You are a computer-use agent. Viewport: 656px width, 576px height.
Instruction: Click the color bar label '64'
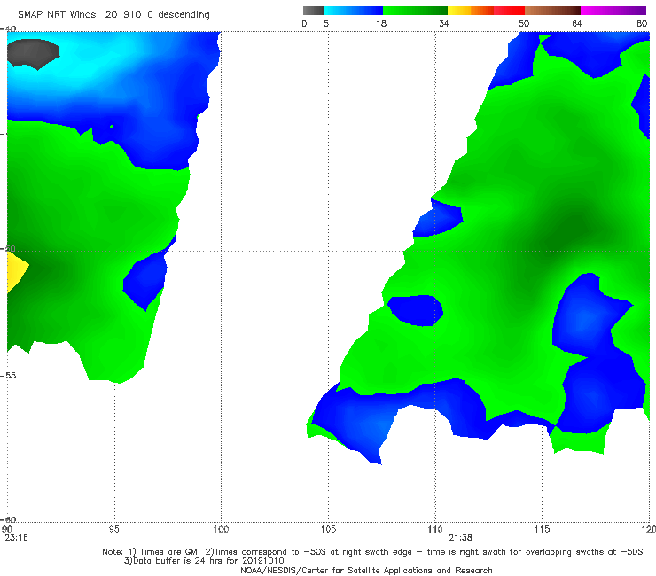[x=577, y=24]
